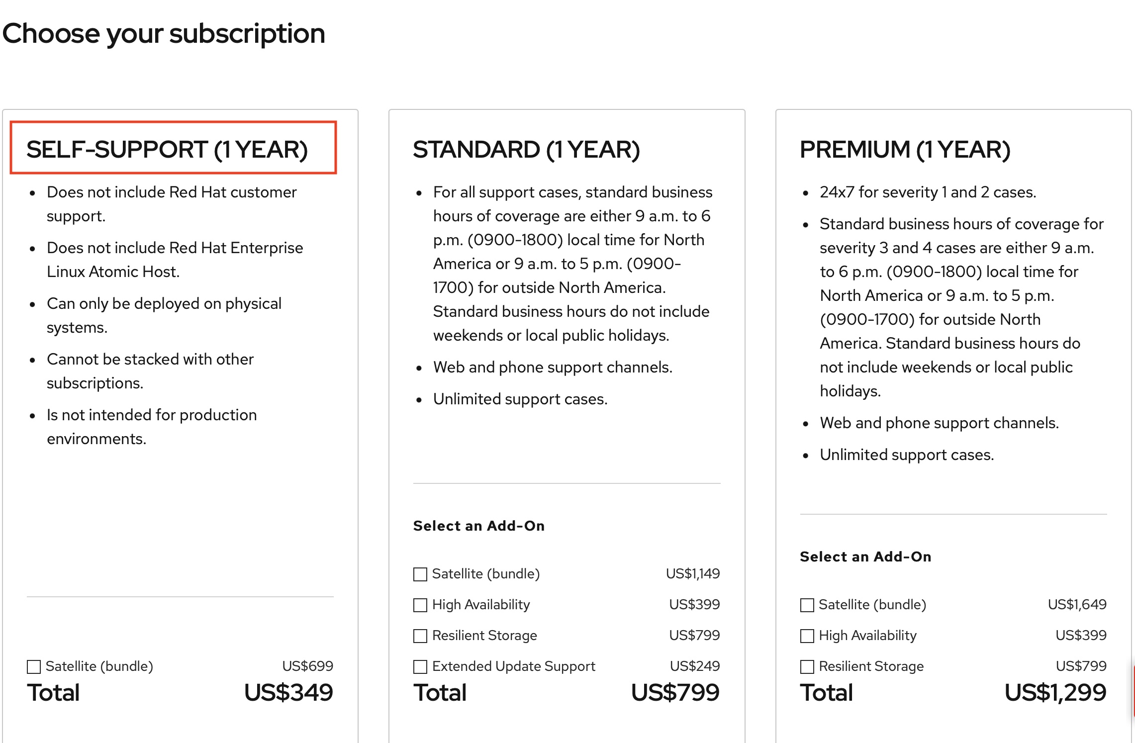The image size is (1135, 743).
Task: Check Resilient Storage under the Standard plan
Action: pyautogui.click(x=419, y=635)
